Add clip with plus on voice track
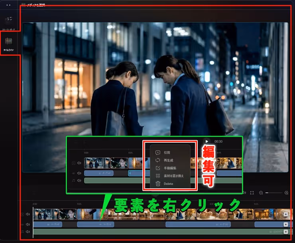Screen dimensions: 295x243 [x=286, y=224]
